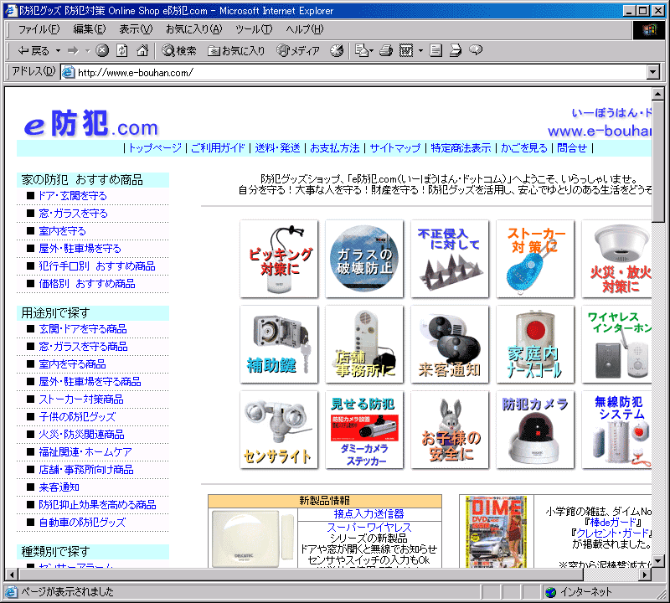670x603 pixels.
Task: Click vertical scrollbar down arrow
Action: [658, 560]
